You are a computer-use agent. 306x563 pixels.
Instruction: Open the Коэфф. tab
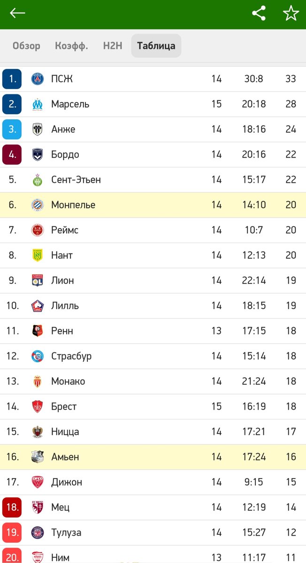point(71,46)
